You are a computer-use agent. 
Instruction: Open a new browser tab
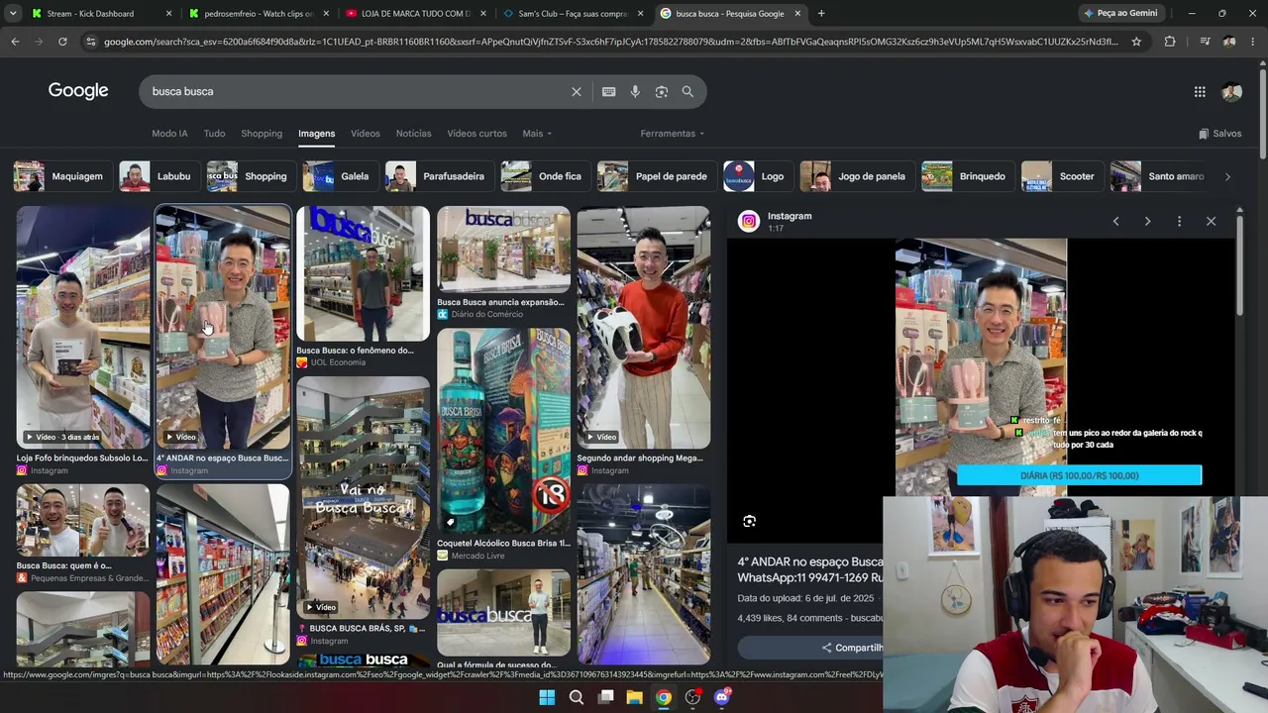(821, 13)
